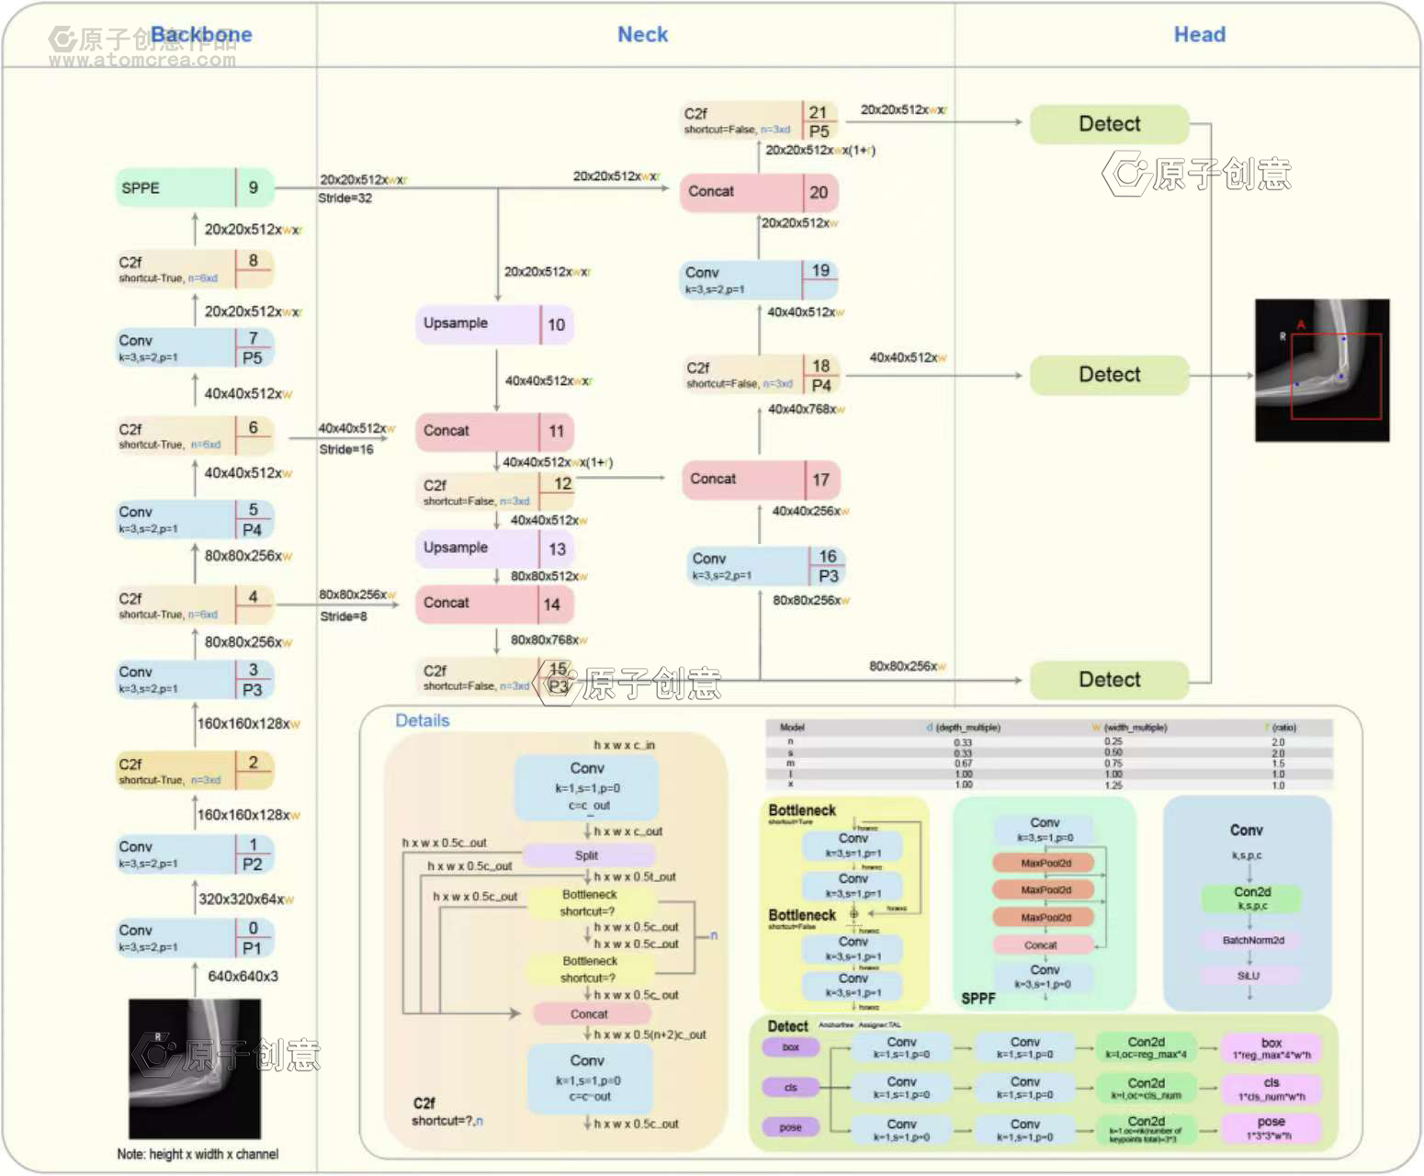This screenshot has width=1424, height=1176.
Task: Select the SPPF block numbered 9
Action: pyautogui.click(x=191, y=187)
